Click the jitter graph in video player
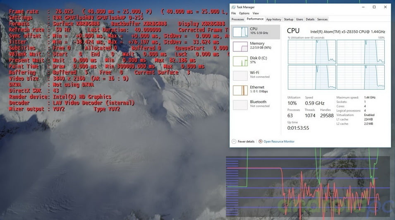This screenshot has height=220, width=395. point(308,186)
